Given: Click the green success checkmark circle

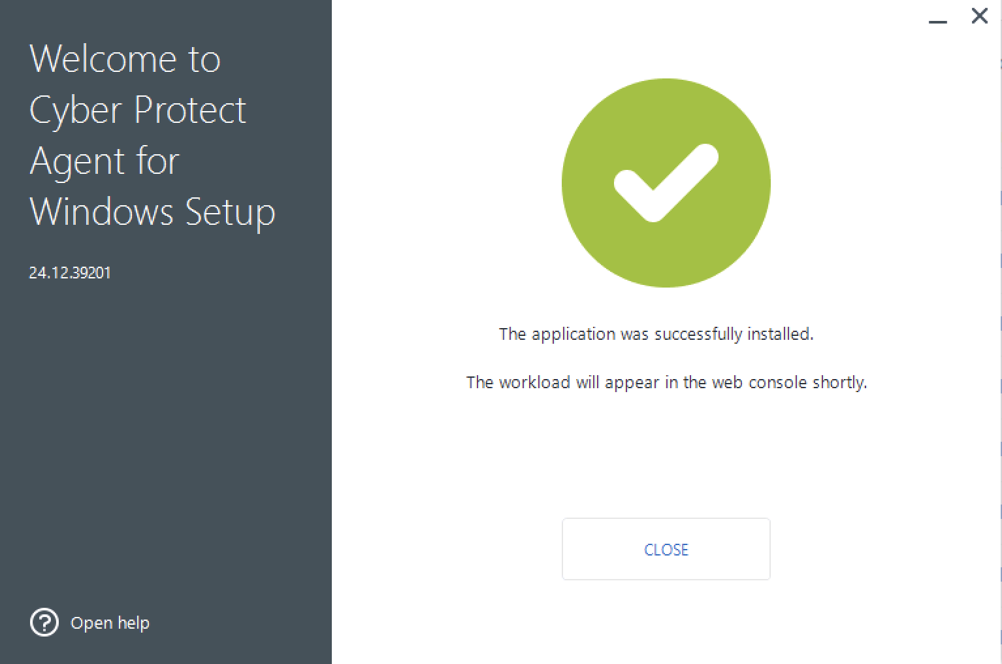Looking at the screenshot, I should pos(666,183).
